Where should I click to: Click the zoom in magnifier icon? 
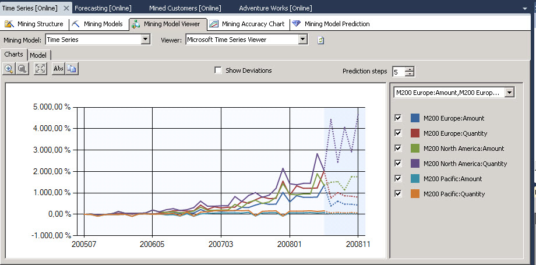(9, 68)
